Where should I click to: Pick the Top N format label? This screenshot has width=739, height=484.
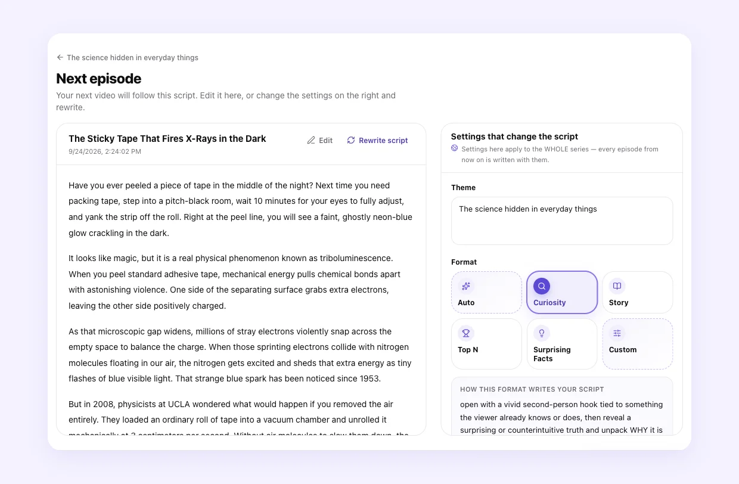pyautogui.click(x=468, y=350)
